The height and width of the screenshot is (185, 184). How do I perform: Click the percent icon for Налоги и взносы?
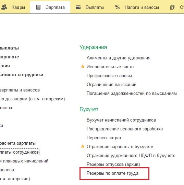[x=117, y=7]
